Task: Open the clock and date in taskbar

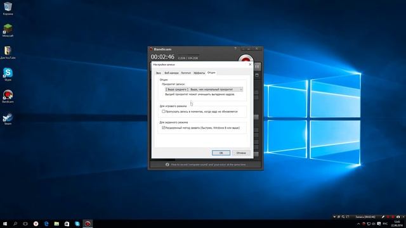Action: click(x=396, y=224)
